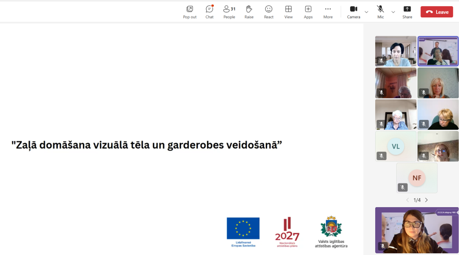Screen dimensions: 459x255
Task: Go to next page of participants
Action: tap(426, 200)
